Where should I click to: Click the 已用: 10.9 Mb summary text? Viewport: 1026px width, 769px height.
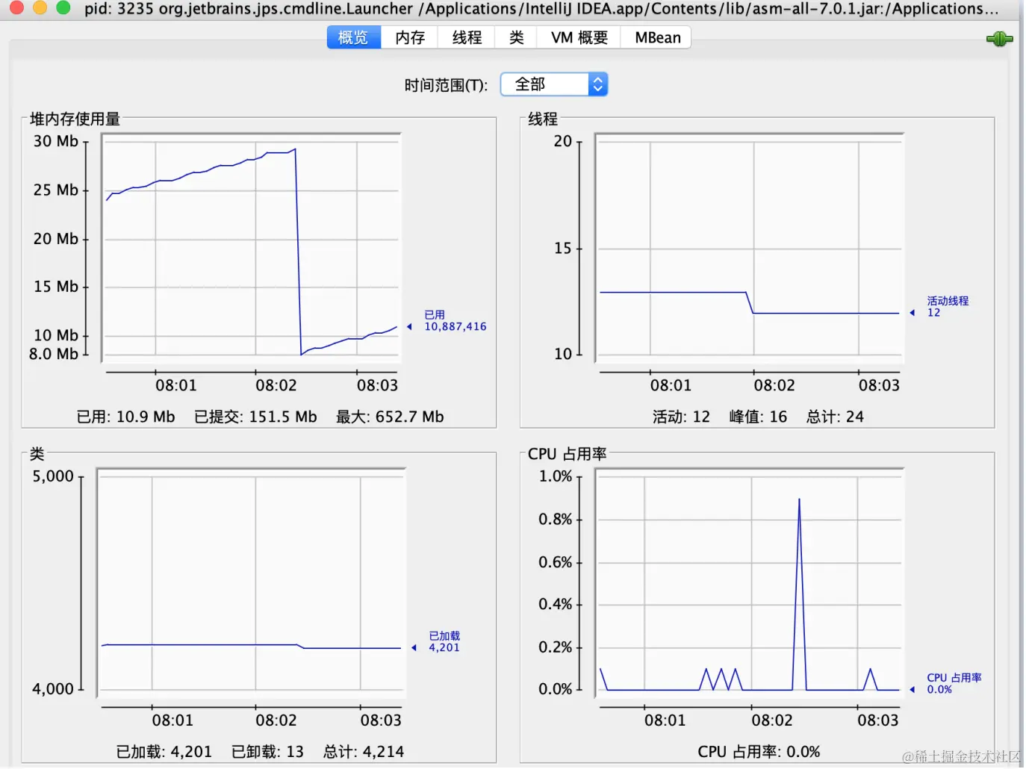pos(125,417)
